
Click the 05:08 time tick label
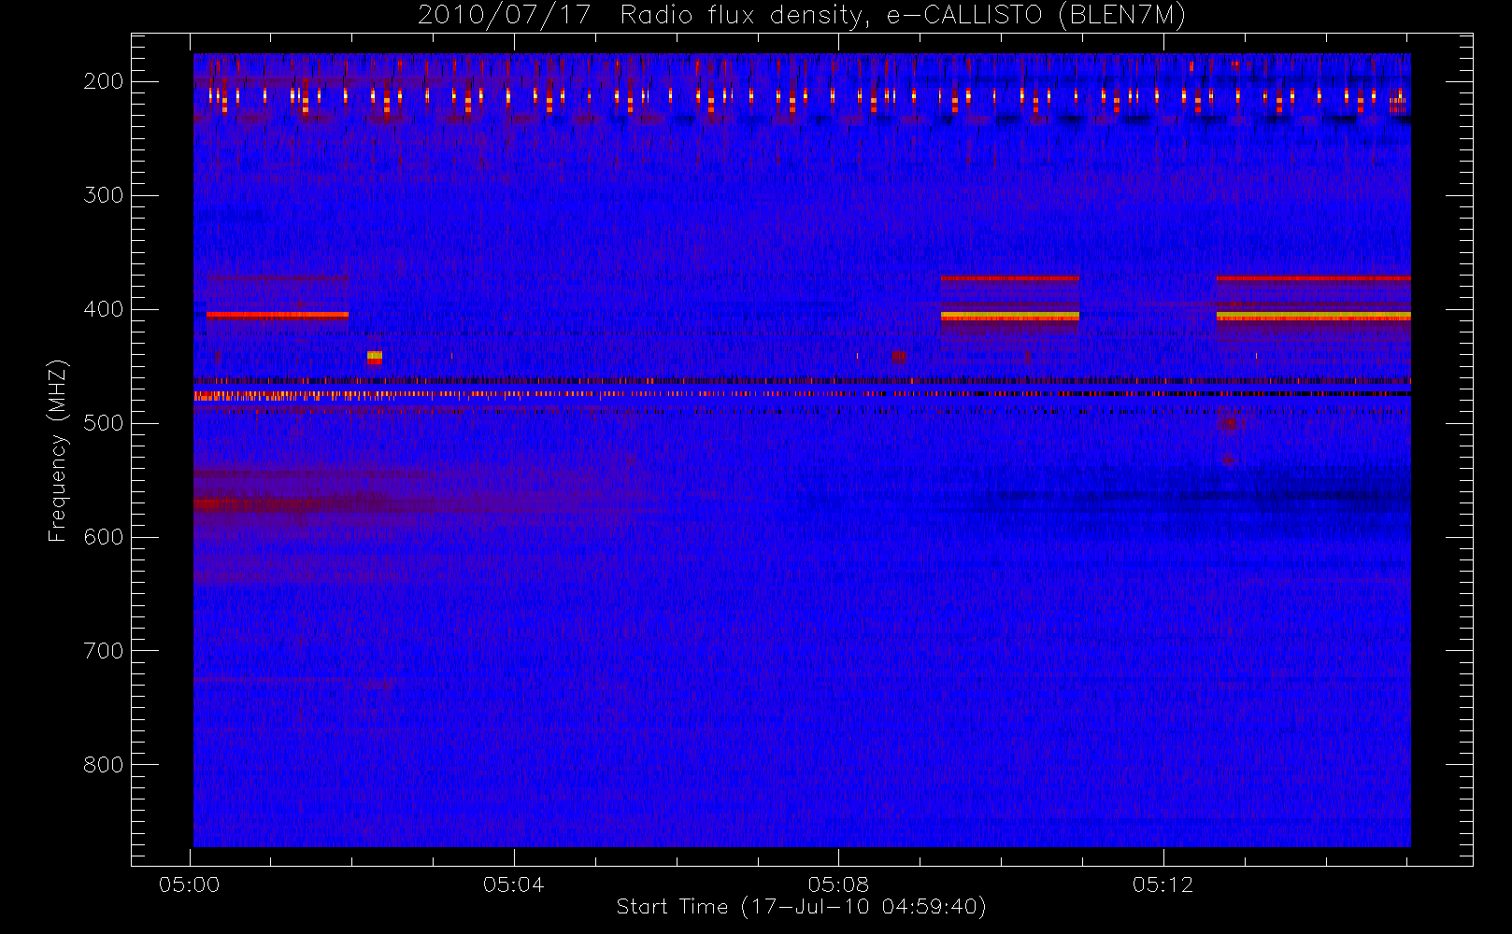pos(838,884)
